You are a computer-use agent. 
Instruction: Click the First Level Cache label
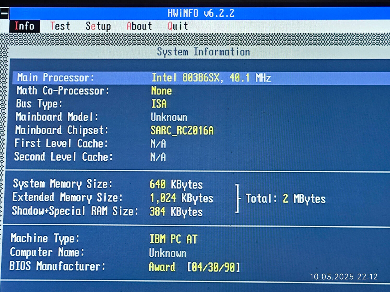click(61, 143)
